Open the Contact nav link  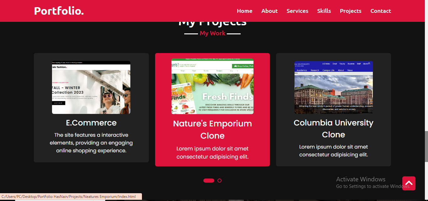(381, 11)
